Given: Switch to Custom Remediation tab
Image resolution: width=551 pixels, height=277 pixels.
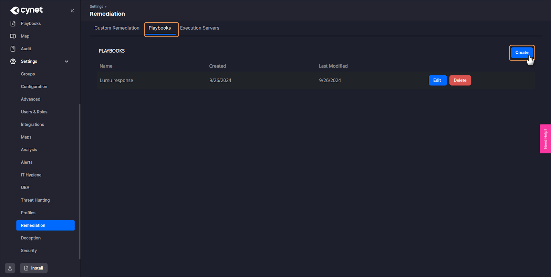Looking at the screenshot, I should pos(117,28).
